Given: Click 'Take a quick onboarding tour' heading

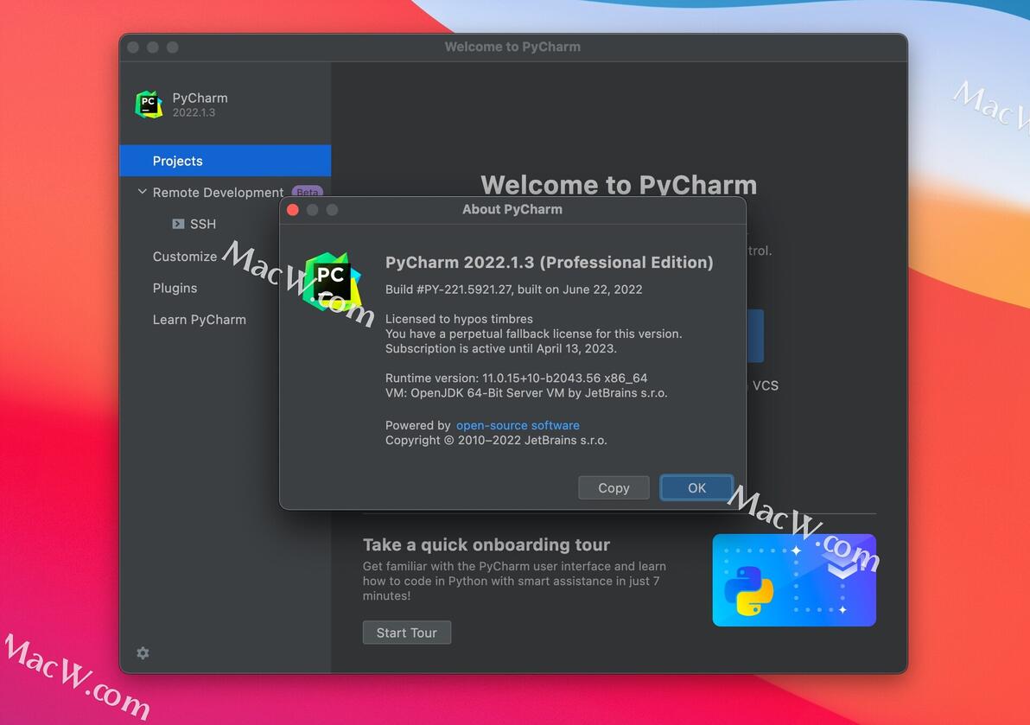Looking at the screenshot, I should [486, 544].
